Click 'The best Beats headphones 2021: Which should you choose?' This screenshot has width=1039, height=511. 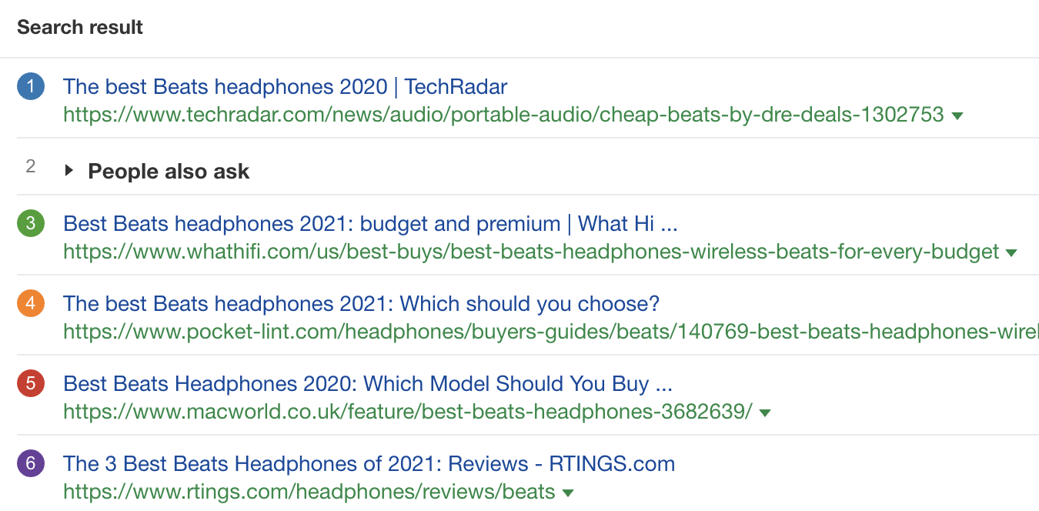(x=361, y=304)
